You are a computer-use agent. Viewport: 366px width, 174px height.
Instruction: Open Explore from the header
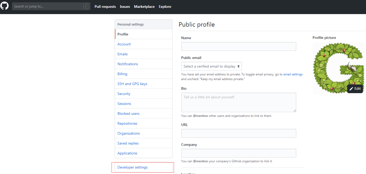[165, 7]
